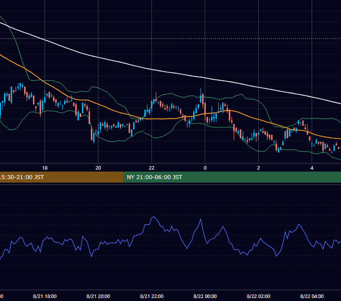Click the 22 hour label on the price chart axis
The width and height of the screenshot is (341, 301).
coord(151,168)
